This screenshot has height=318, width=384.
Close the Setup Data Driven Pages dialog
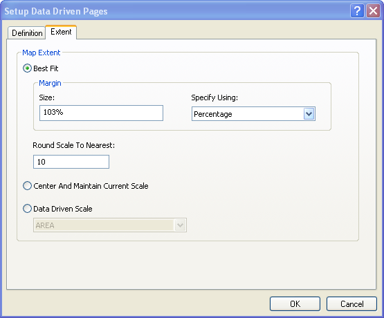(x=373, y=11)
